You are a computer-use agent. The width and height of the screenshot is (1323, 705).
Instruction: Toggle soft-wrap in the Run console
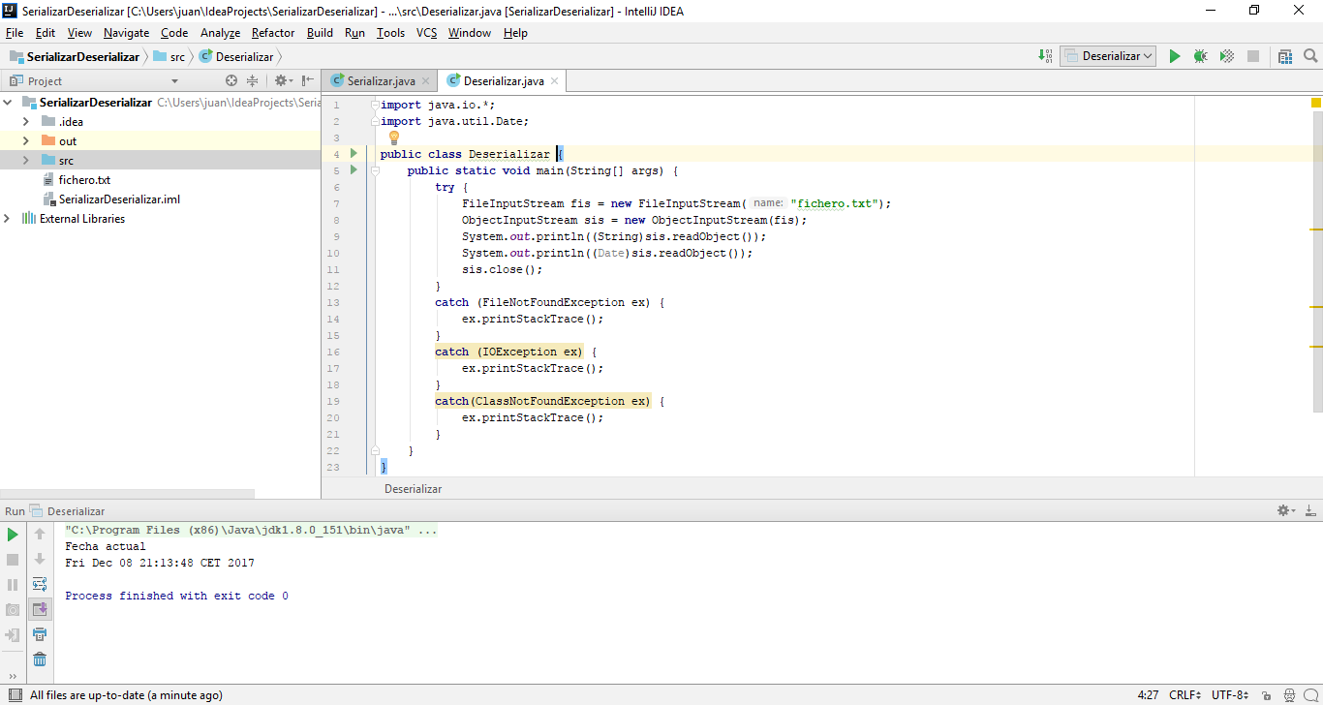[40, 584]
